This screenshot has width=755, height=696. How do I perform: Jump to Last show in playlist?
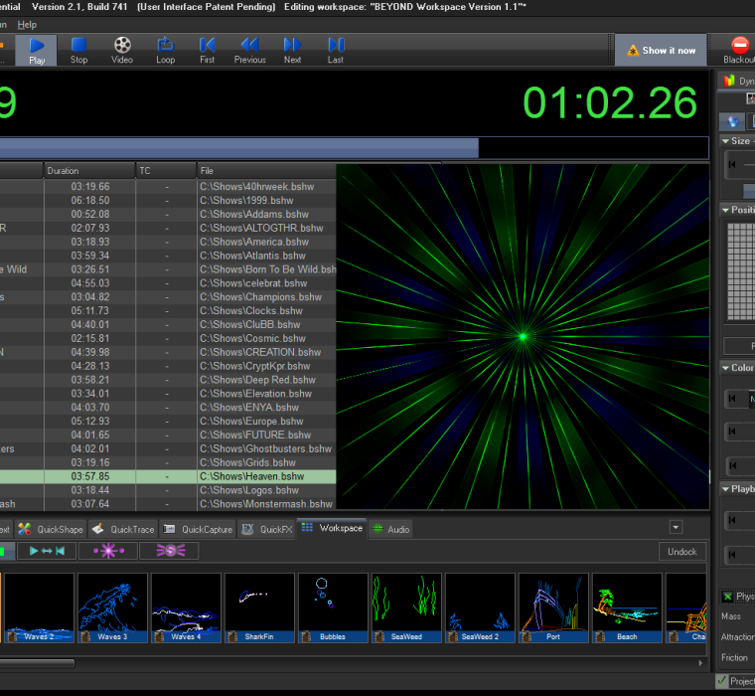[x=336, y=51]
